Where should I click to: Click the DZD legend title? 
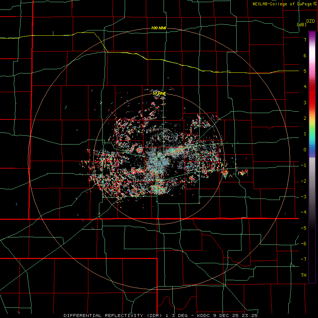(x=311, y=21)
